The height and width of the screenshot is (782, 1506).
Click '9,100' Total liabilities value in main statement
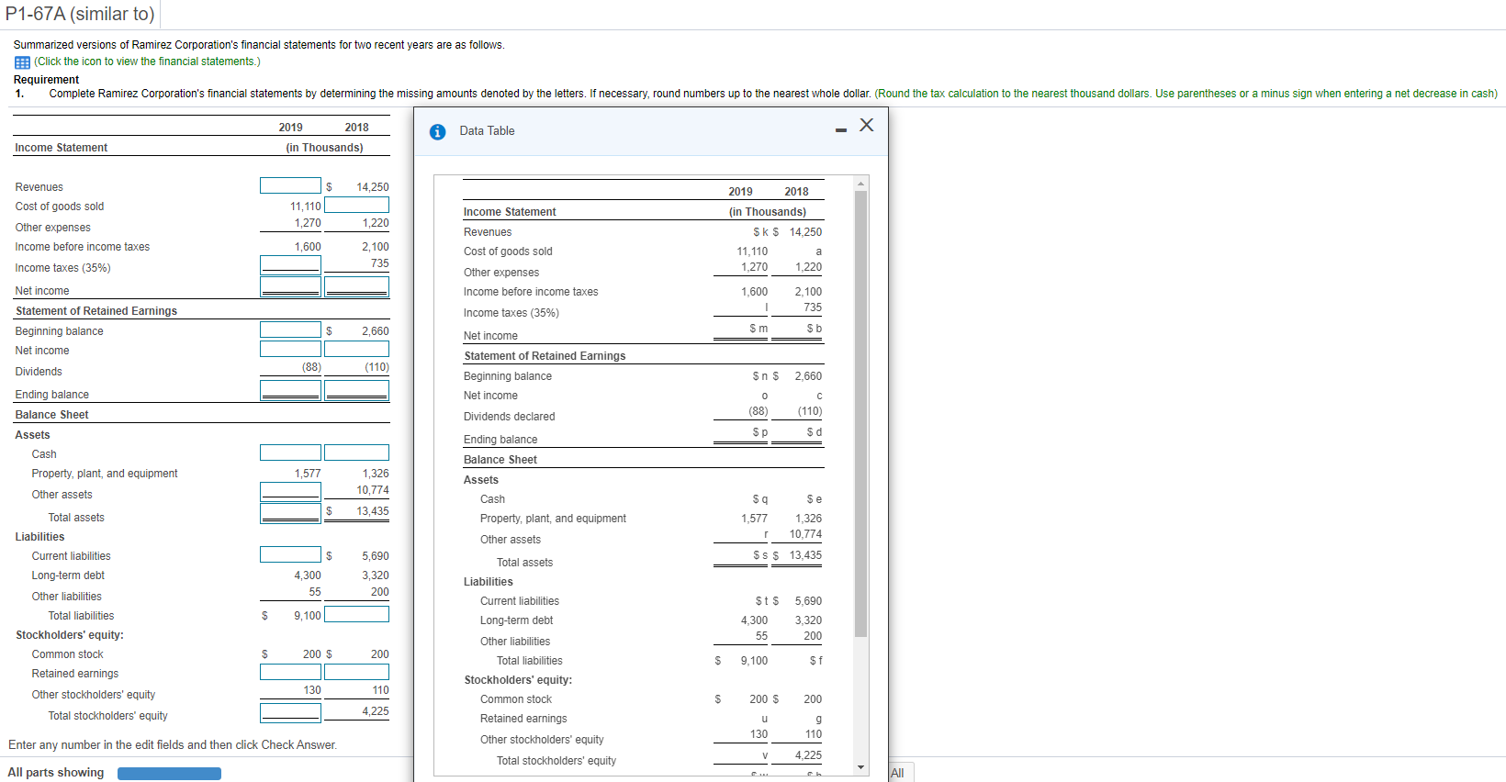pyautogui.click(x=308, y=616)
